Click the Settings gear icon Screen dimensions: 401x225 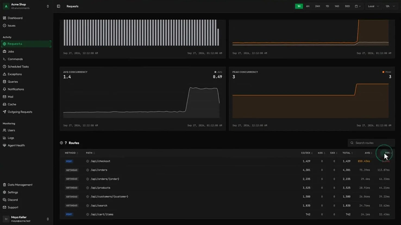pos(4,192)
